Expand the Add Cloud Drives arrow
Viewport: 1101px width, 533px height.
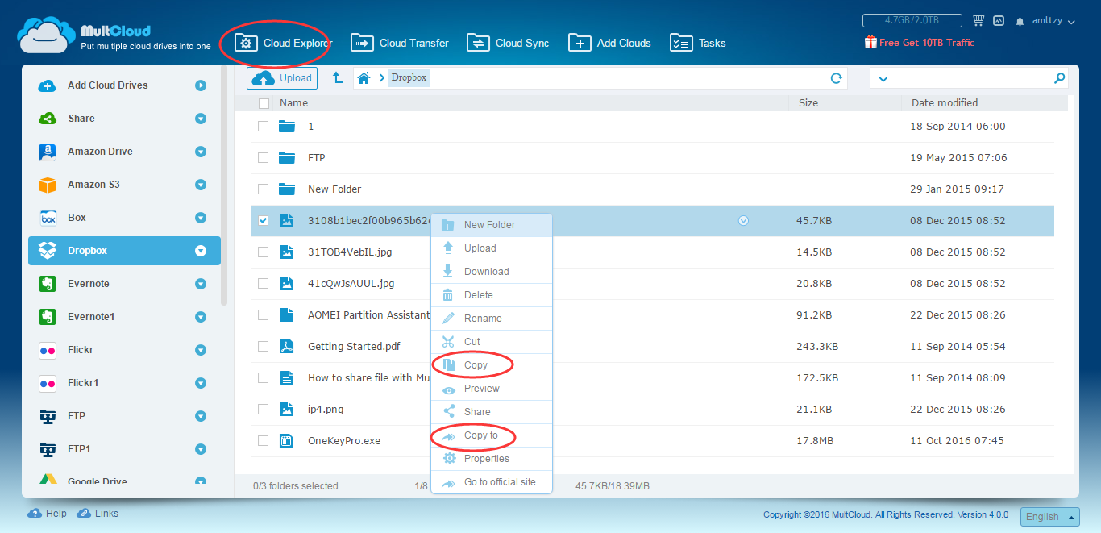tap(201, 85)
